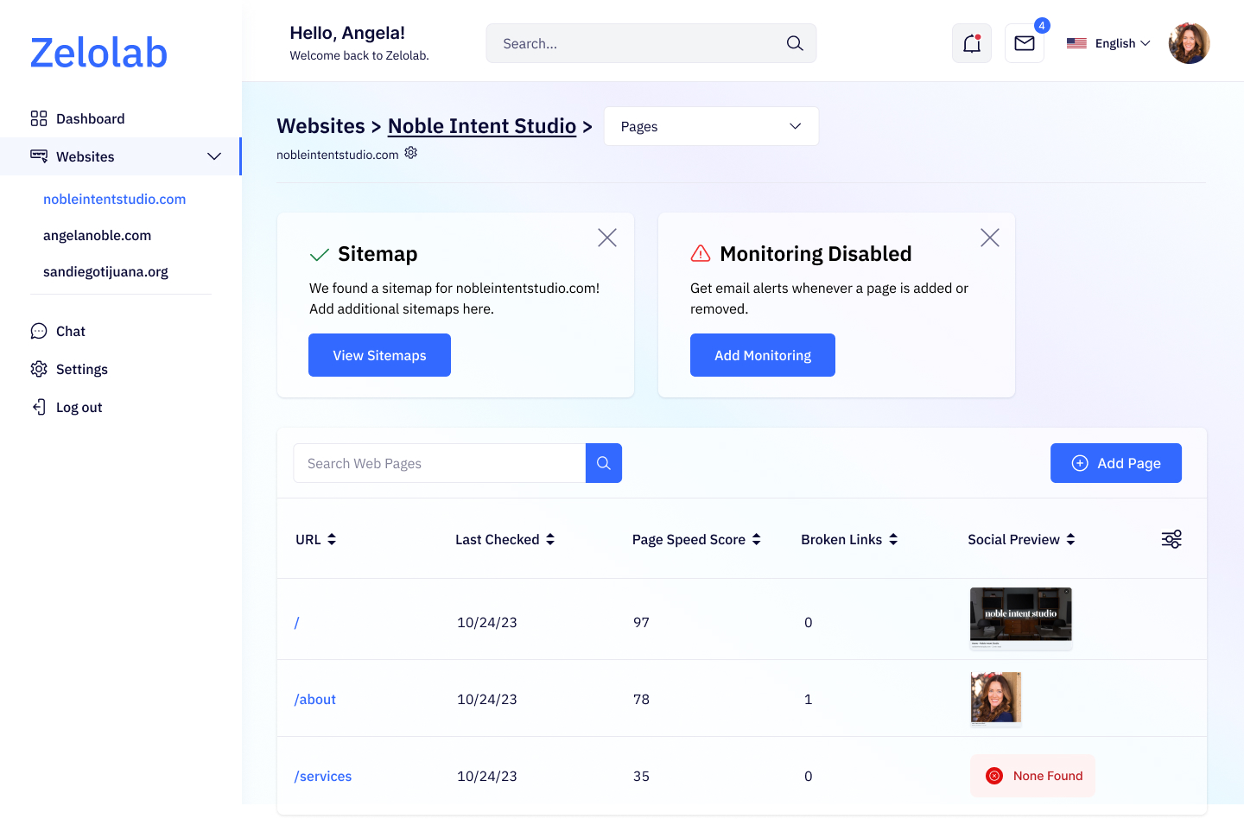1244x819 pixels.
Task: Open the mail inbox icon
Action: tap(1024, 43)
